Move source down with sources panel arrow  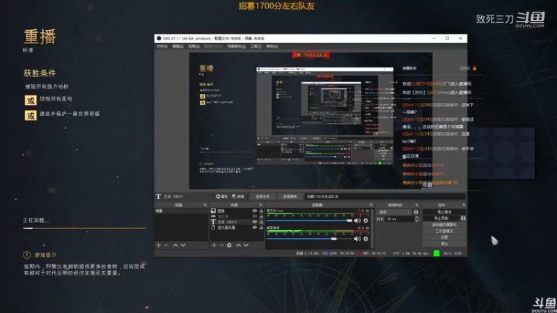tap(246, 246)
